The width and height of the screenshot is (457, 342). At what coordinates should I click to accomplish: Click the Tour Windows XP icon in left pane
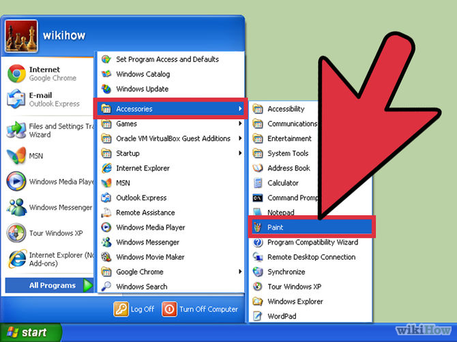click(x=16, y=233)
